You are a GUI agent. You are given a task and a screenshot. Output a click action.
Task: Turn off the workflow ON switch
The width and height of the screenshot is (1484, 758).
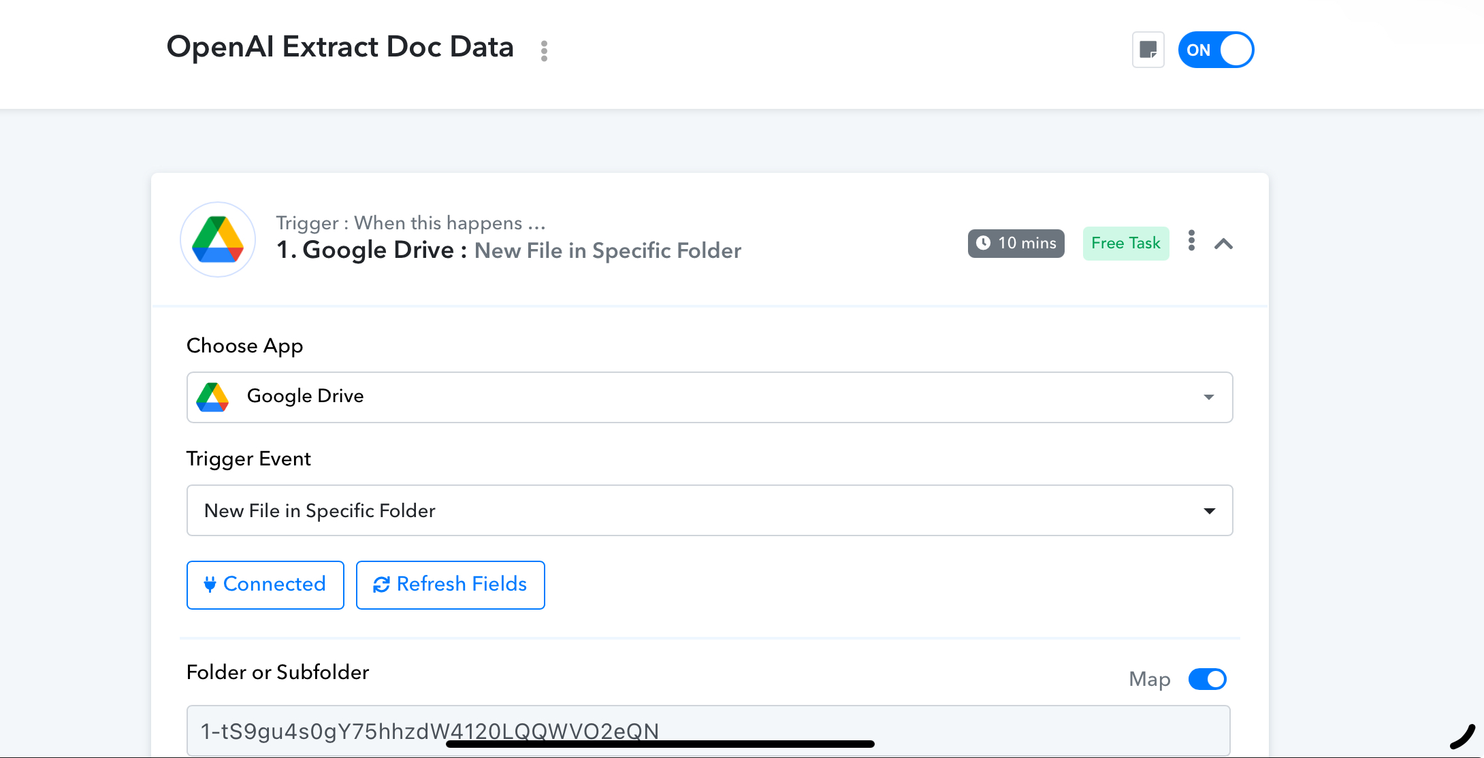tap(1216, 50)
